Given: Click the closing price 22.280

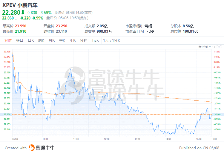Looking at the screenshot, I should tap(11, 13).
